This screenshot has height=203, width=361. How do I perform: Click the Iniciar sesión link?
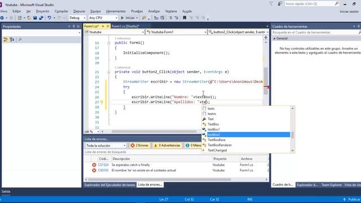[349, 11]
